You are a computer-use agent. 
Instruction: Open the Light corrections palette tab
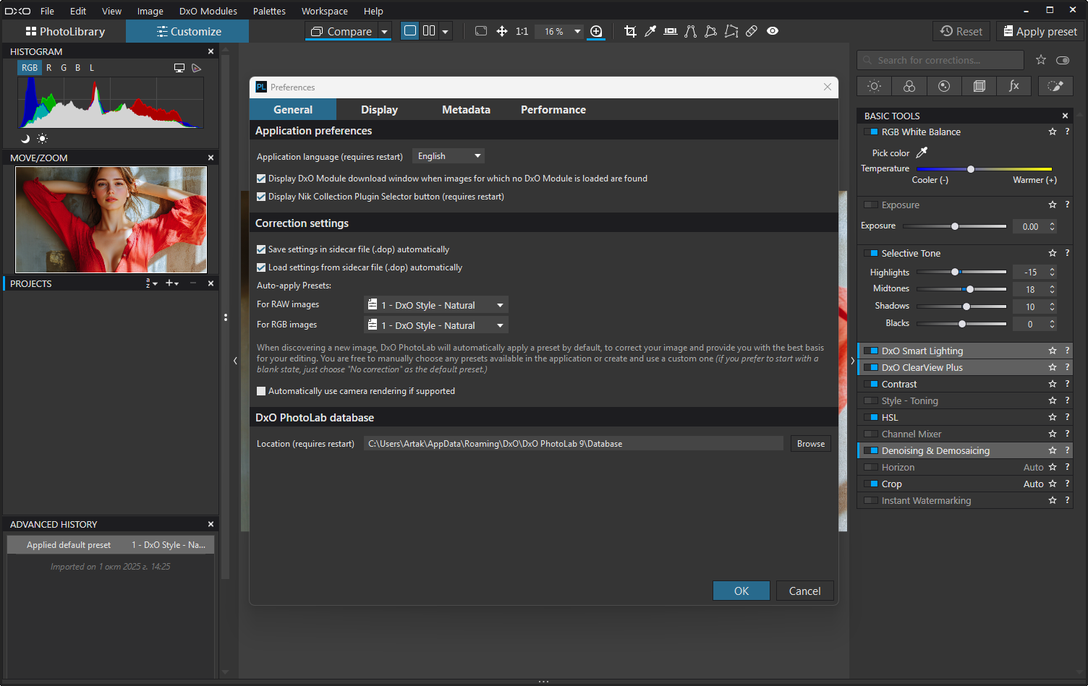(874, 86)
